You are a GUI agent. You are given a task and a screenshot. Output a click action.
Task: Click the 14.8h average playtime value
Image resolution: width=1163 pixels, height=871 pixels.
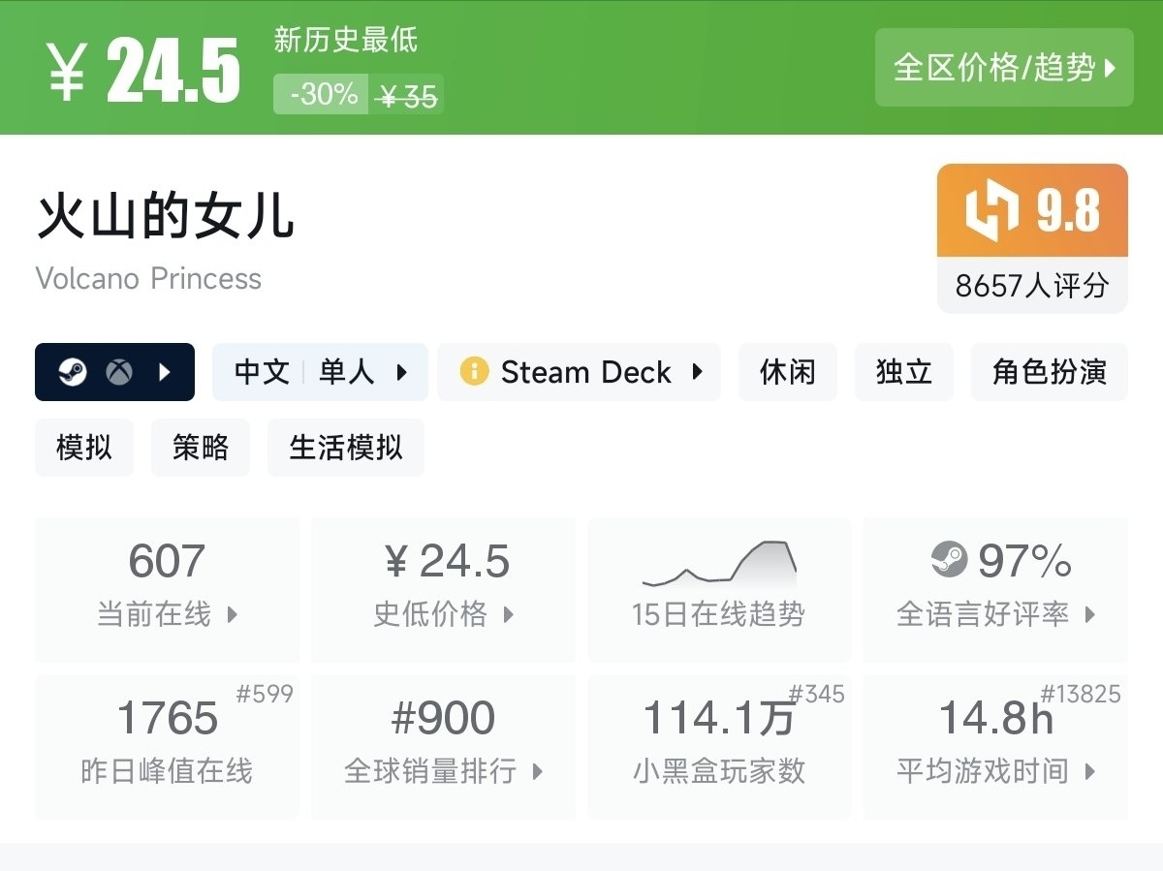996,719
